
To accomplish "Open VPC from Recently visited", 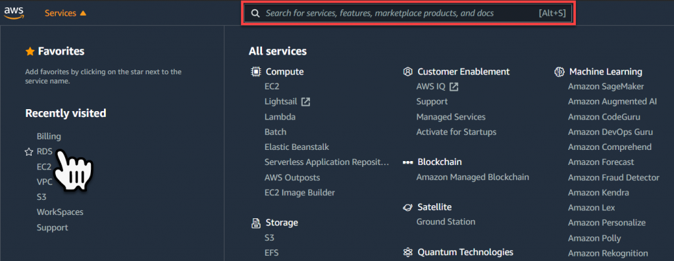I will (45, 182).
